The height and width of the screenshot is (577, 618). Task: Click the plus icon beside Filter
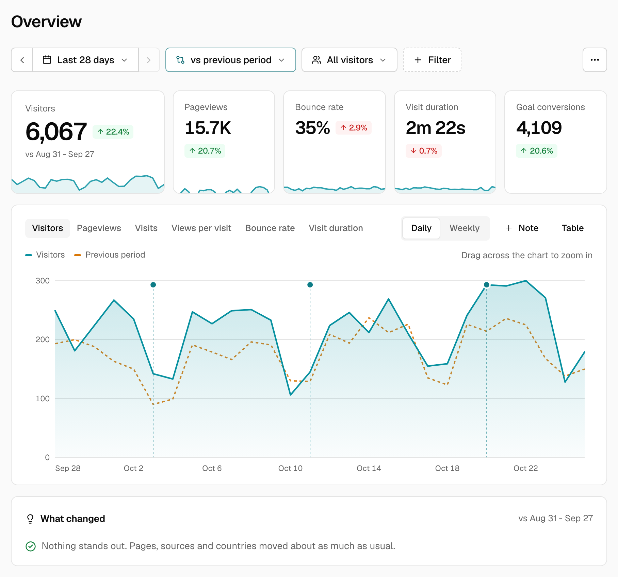[x=418, y=60]
